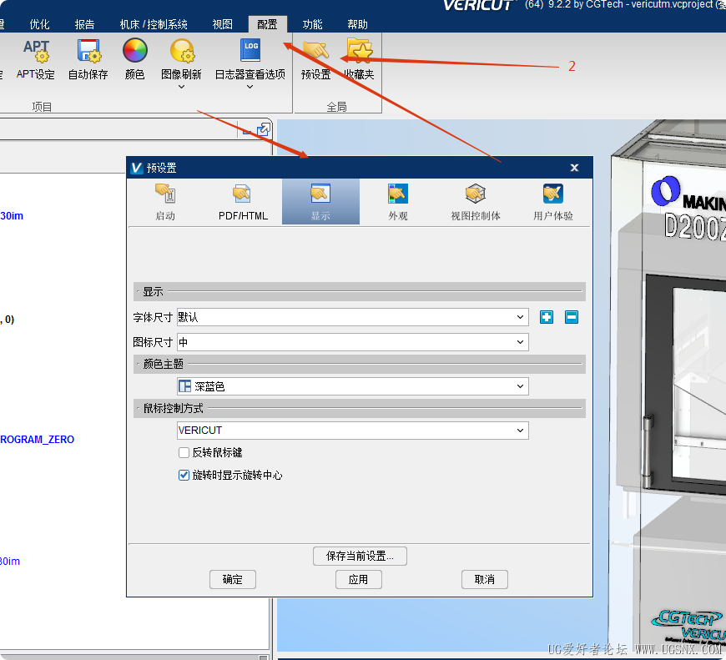Expand the 日志器查看选项 dropdown arrow
726x660 pixels.
(250, 87)
